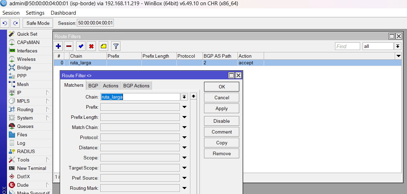Select the ruta_larga row in table

point(228,63)
